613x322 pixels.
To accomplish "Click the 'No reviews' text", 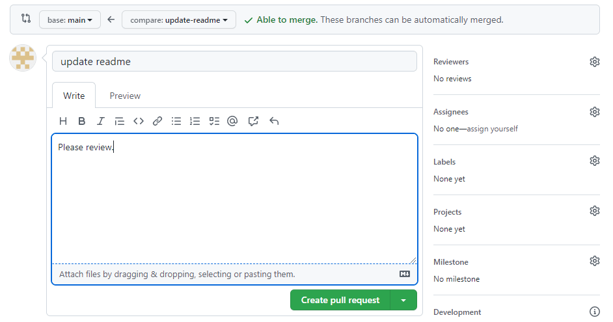I will coord(452,79).
